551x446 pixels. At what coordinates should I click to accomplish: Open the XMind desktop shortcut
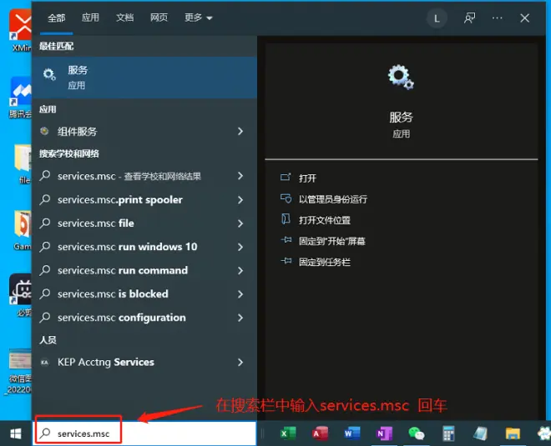(20, 30)
